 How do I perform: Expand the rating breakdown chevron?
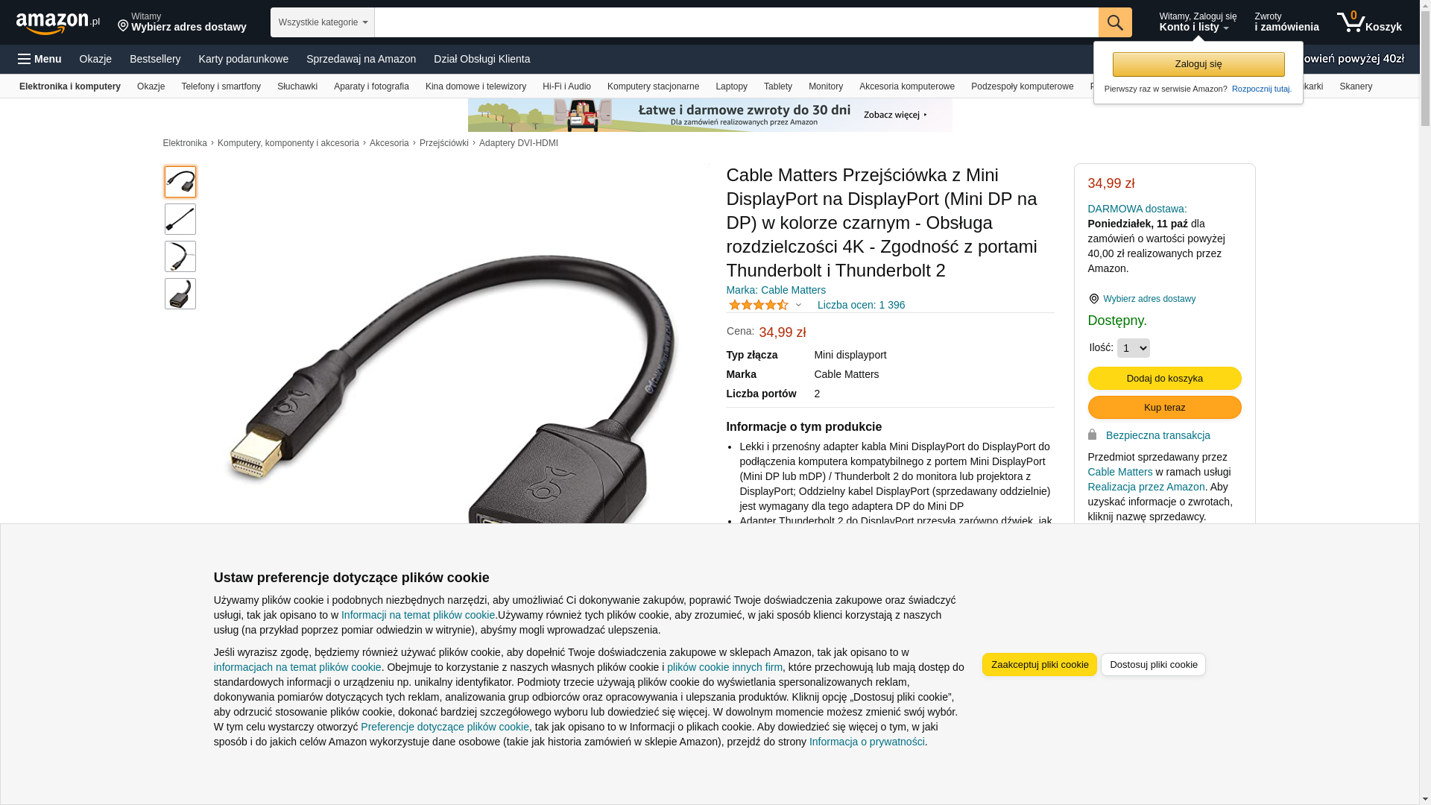click(798, 305)
